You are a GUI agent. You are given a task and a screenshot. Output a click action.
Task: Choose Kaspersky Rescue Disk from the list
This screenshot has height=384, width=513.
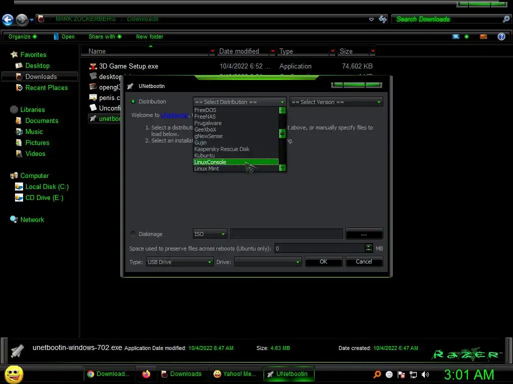pyautogui.click(x=235, y=149)
